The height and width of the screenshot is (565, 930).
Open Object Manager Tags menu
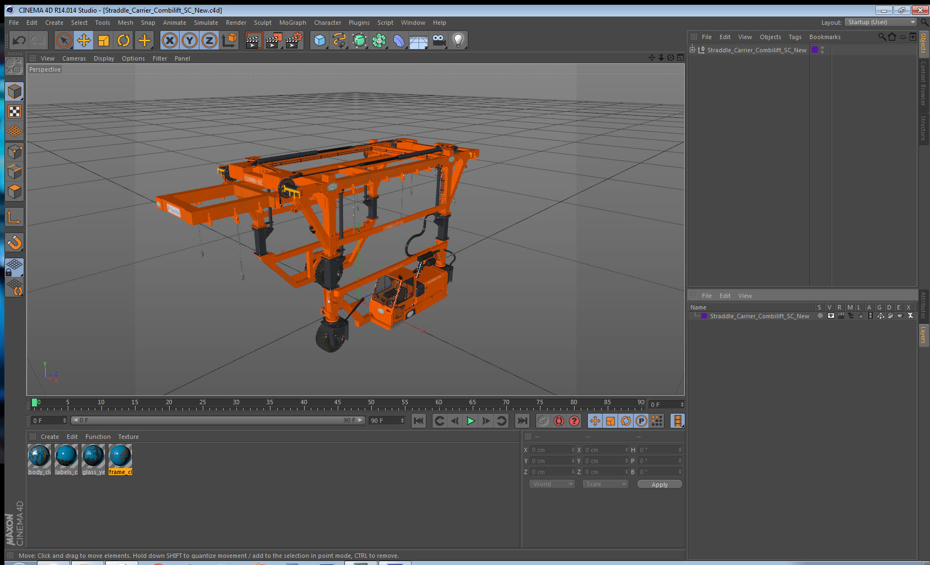[794, 37]
